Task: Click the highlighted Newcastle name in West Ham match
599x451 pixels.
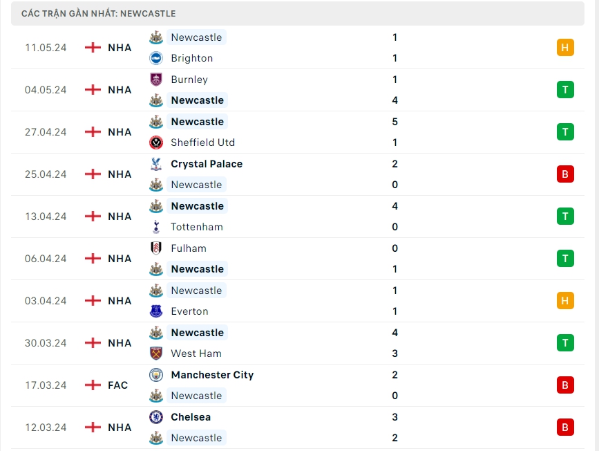Action: pyautogui.click(x=197, y=333)
